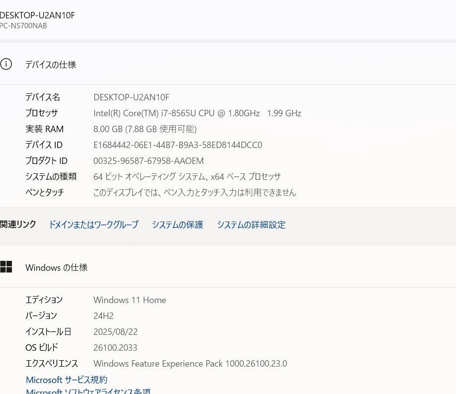Select the ペンとタッチ value text

tap(195, 192)
